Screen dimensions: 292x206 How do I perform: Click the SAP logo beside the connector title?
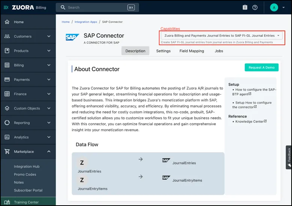pos(72,37)
